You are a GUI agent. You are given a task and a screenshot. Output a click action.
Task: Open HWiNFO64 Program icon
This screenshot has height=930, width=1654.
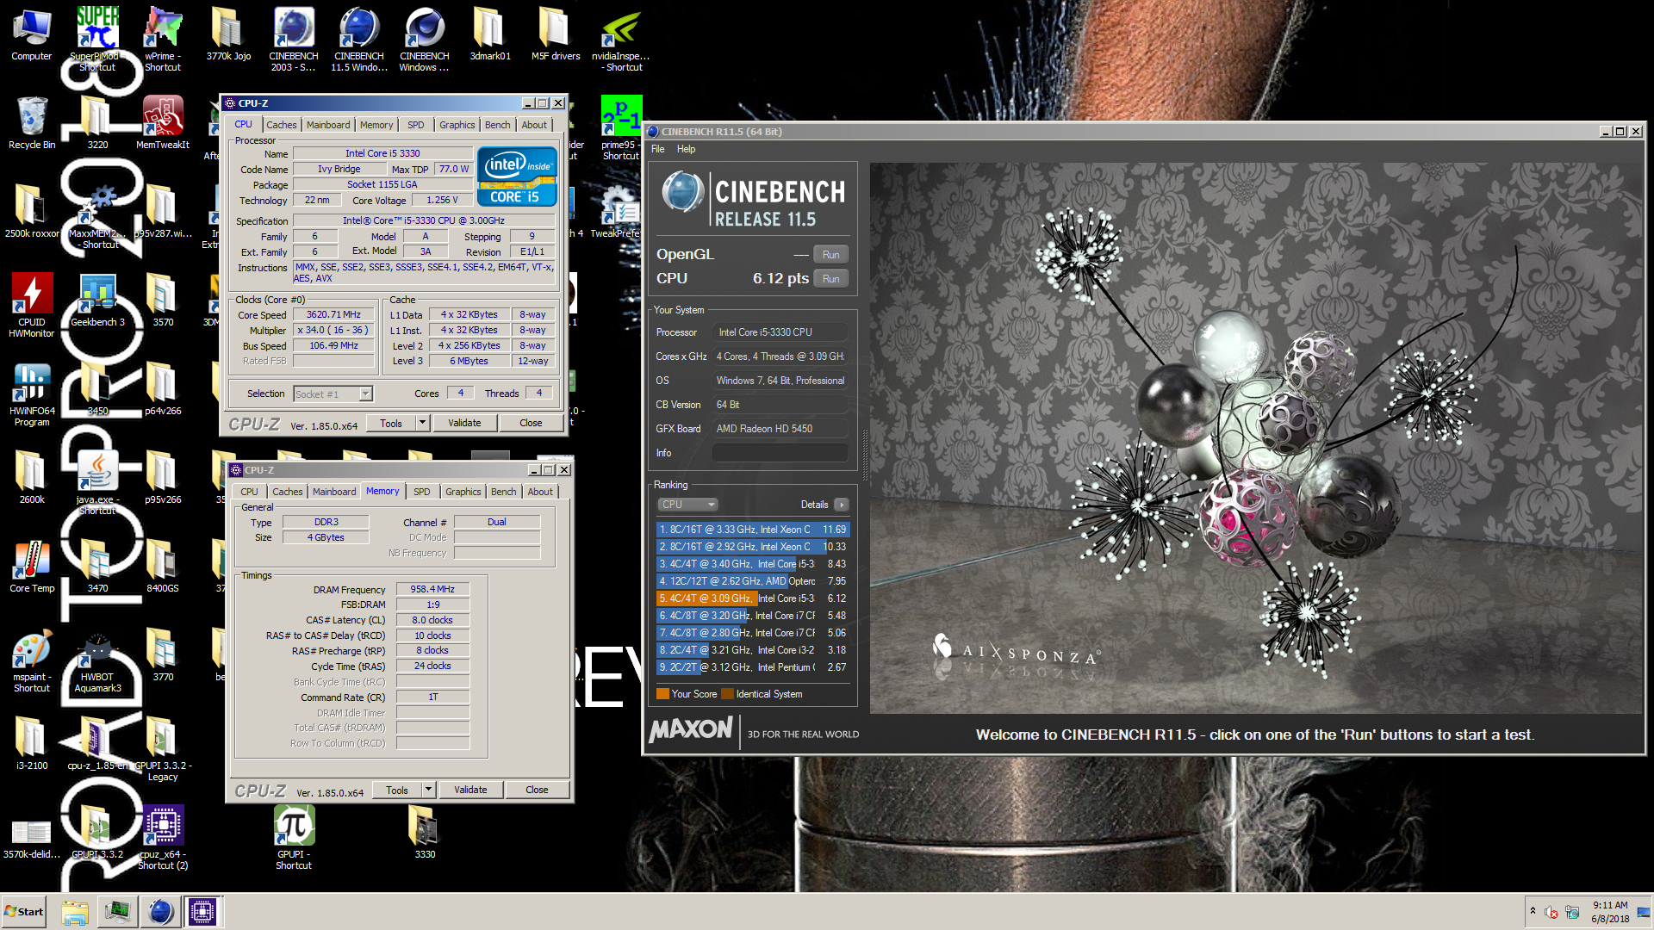coord(32,395)
